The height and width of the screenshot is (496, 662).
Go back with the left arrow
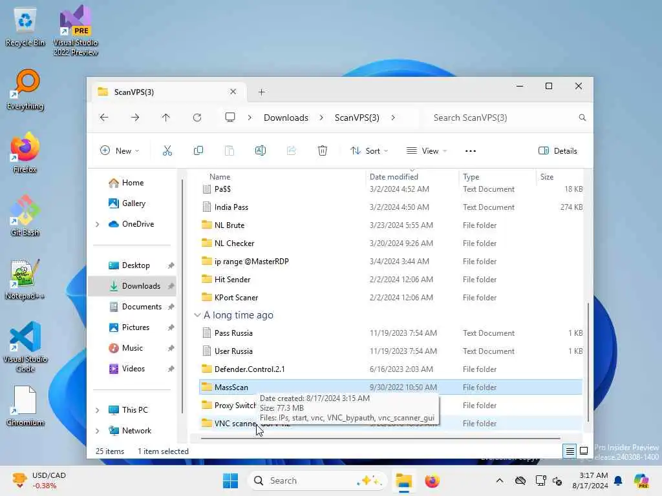104,118
